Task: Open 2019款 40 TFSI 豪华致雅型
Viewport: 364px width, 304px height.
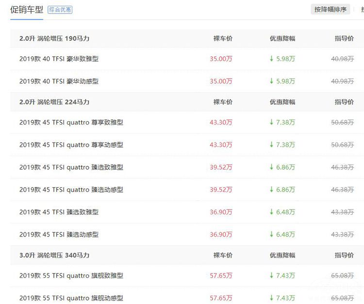Action: [59, 59]
